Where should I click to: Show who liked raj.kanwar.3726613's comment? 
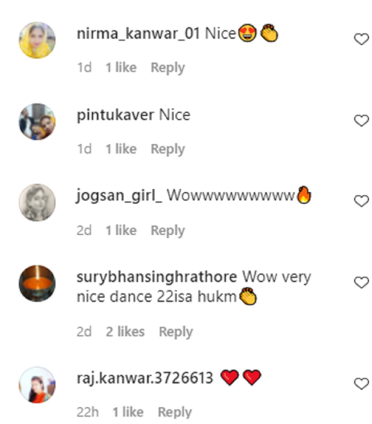point(128,412)
